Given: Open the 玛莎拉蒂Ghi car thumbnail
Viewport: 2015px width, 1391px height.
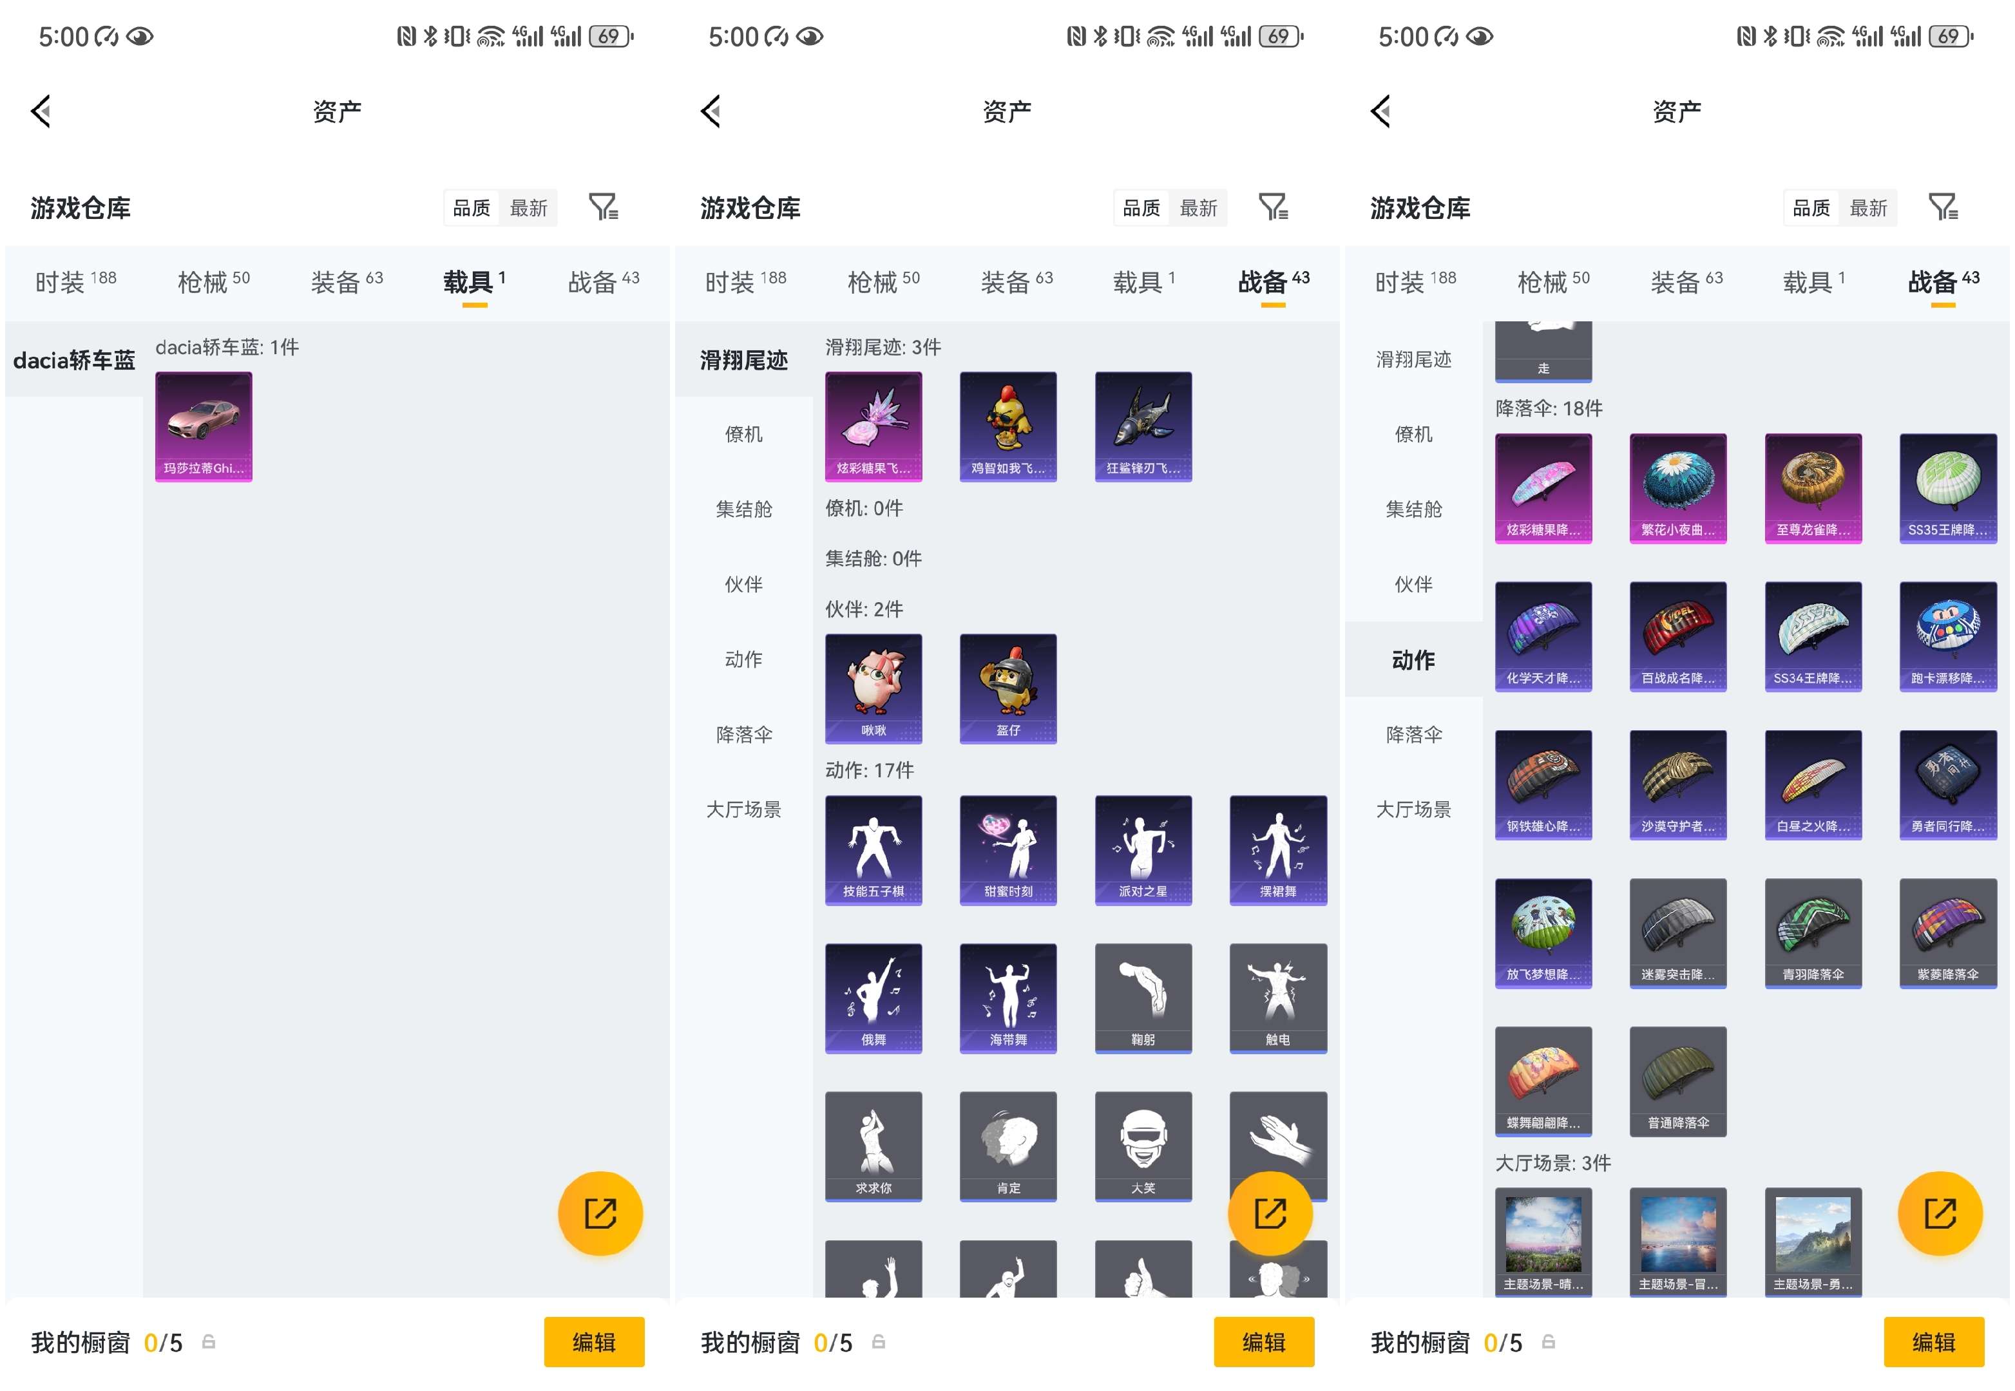Looking at the screenshot, I should point(203,425).
